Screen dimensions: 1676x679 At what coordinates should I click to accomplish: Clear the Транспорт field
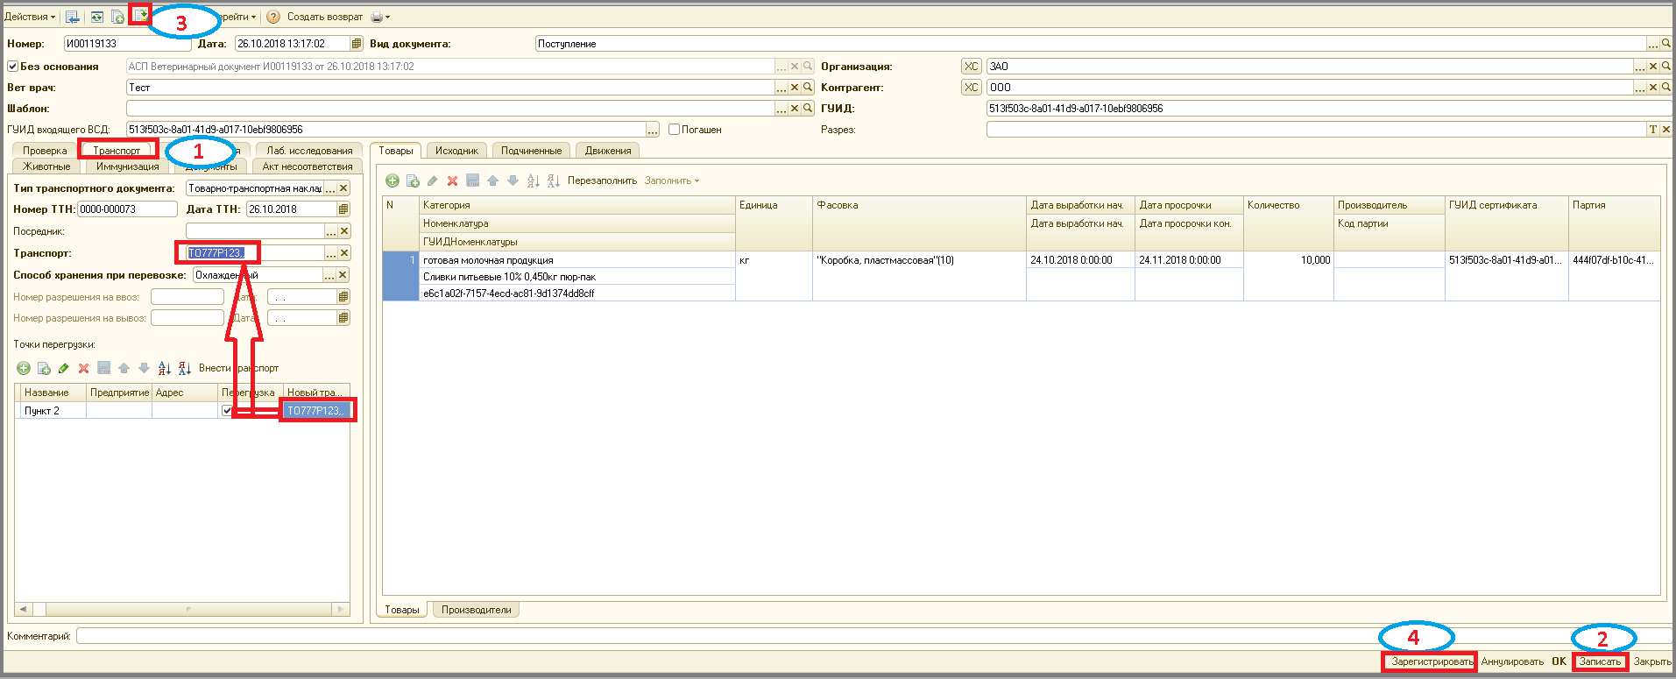(344, 253)
